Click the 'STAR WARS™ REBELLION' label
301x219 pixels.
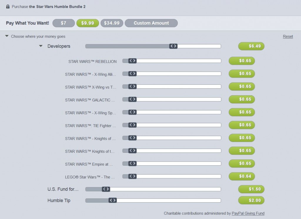92,62
